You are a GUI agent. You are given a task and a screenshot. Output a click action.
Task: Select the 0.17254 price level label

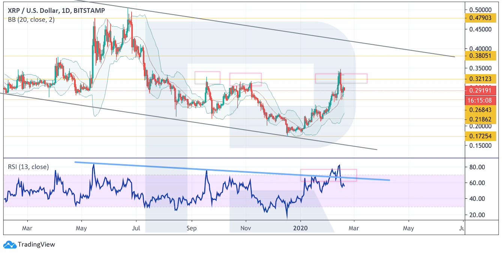point(480,136)
